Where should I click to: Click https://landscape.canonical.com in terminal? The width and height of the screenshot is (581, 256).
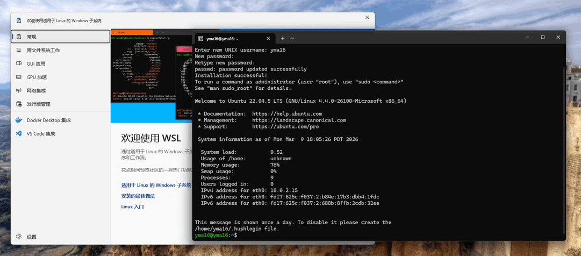coord(299,120)
